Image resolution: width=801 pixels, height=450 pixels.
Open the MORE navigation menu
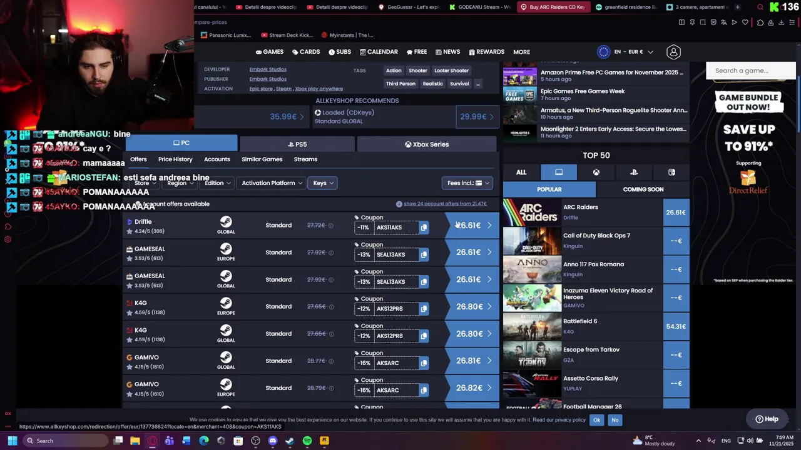pyautogui.click(x=521, y=52)
